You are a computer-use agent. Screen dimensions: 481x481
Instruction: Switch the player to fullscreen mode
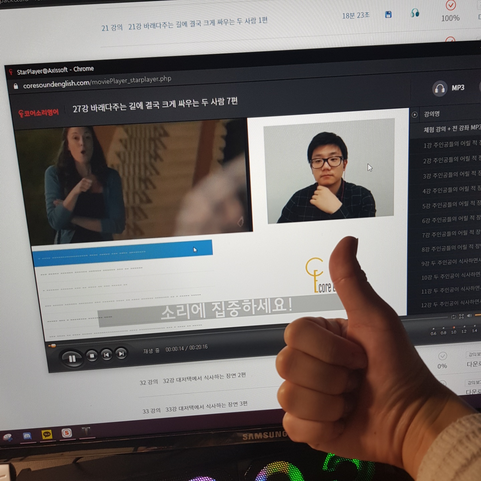pyautogui.click(x=461, y=316)
